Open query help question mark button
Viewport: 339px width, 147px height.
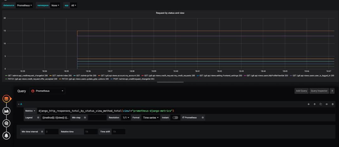332,91
